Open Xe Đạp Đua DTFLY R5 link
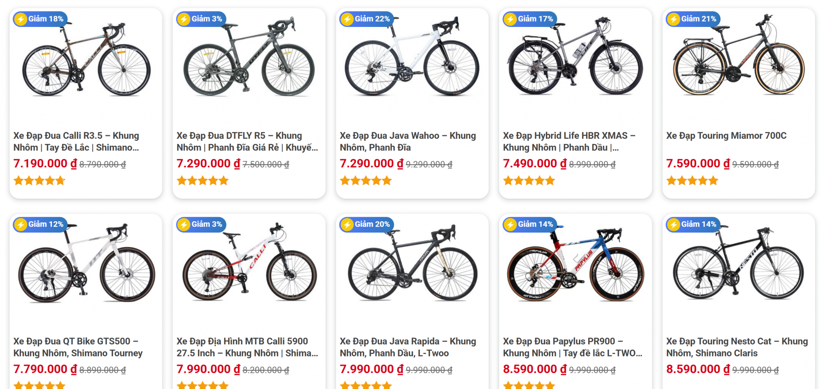The width and height of the screenshot is (825, 389). point(247,142)
